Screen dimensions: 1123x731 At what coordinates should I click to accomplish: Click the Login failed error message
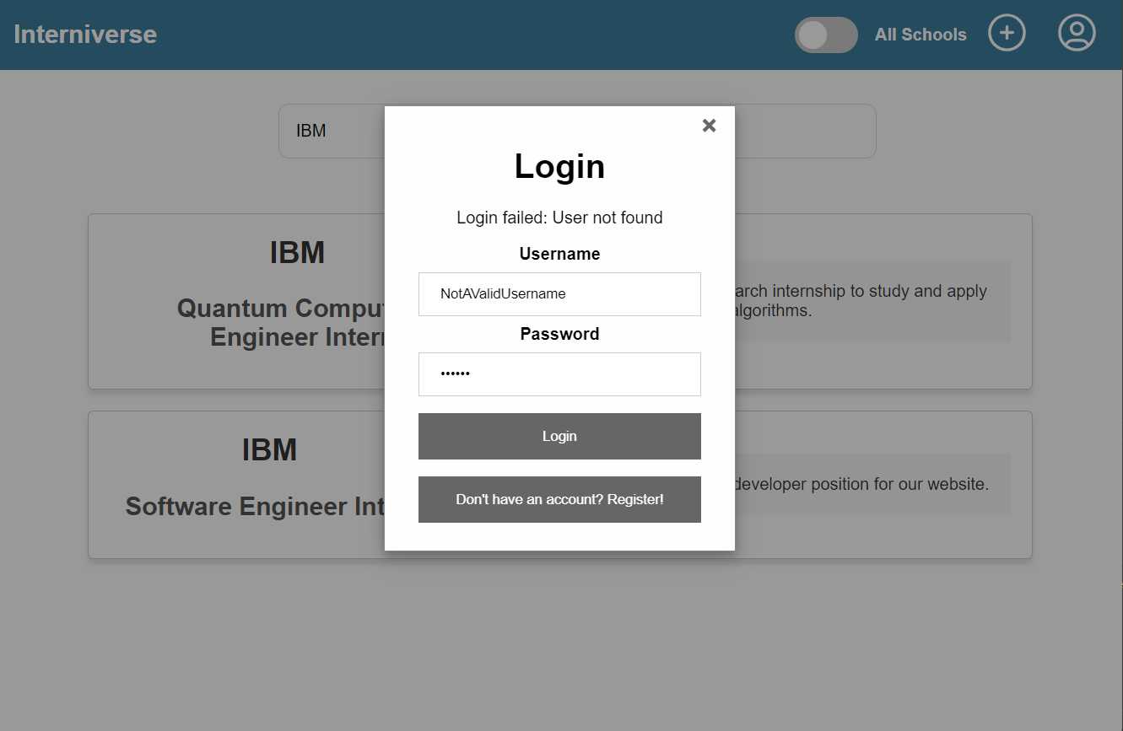(x=559, y=218)
